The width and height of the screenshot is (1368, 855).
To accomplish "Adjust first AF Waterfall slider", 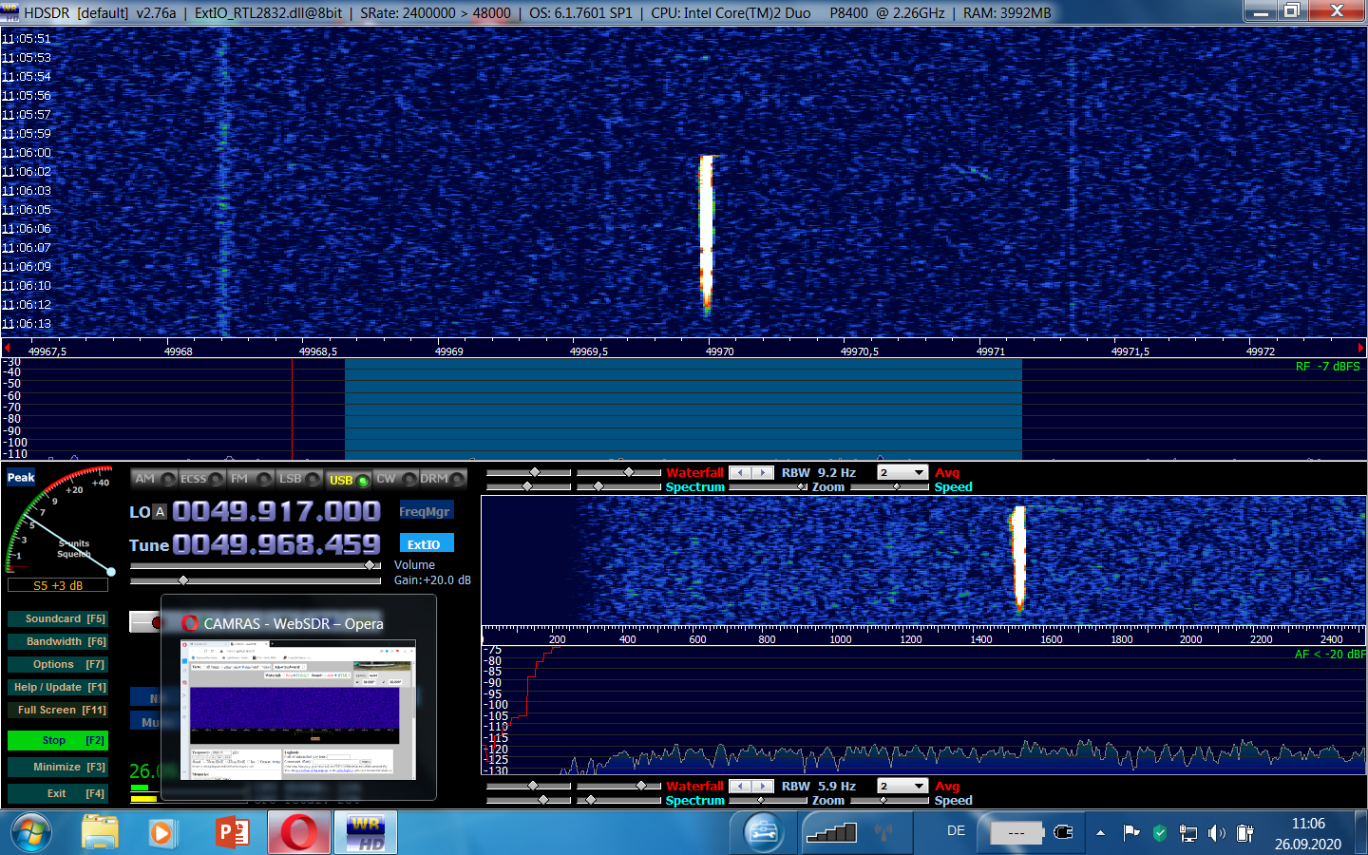I will coord(528,786).
